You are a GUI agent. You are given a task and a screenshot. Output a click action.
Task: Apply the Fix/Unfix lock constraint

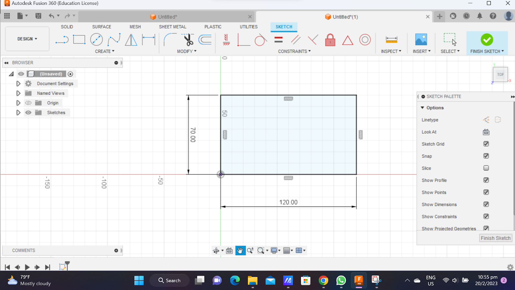click(330, 40)
